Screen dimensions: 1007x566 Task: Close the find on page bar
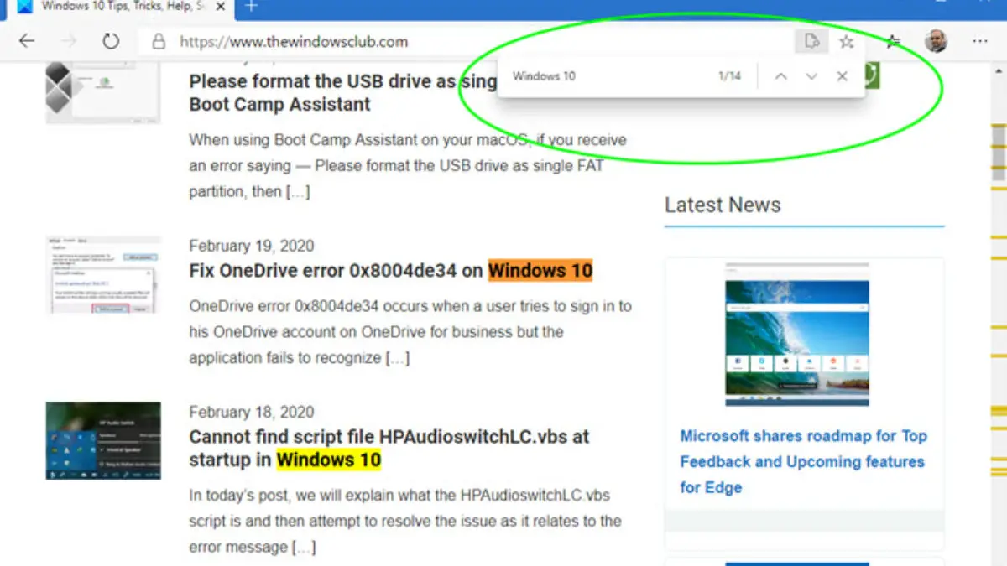pyautogui.click(x=843, y=76)
